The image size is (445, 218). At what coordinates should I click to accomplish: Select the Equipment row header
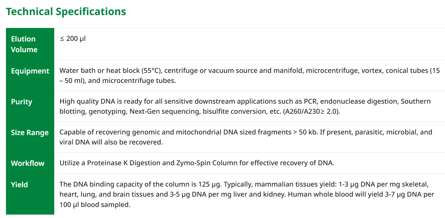point(30,71)
